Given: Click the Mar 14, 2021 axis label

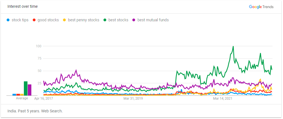Looking at the screenshot, I should click(223, 99).
